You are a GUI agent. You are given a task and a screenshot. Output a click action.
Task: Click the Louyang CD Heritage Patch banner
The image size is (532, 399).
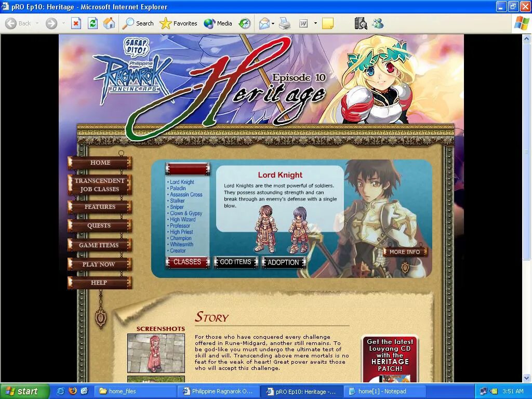390,359
